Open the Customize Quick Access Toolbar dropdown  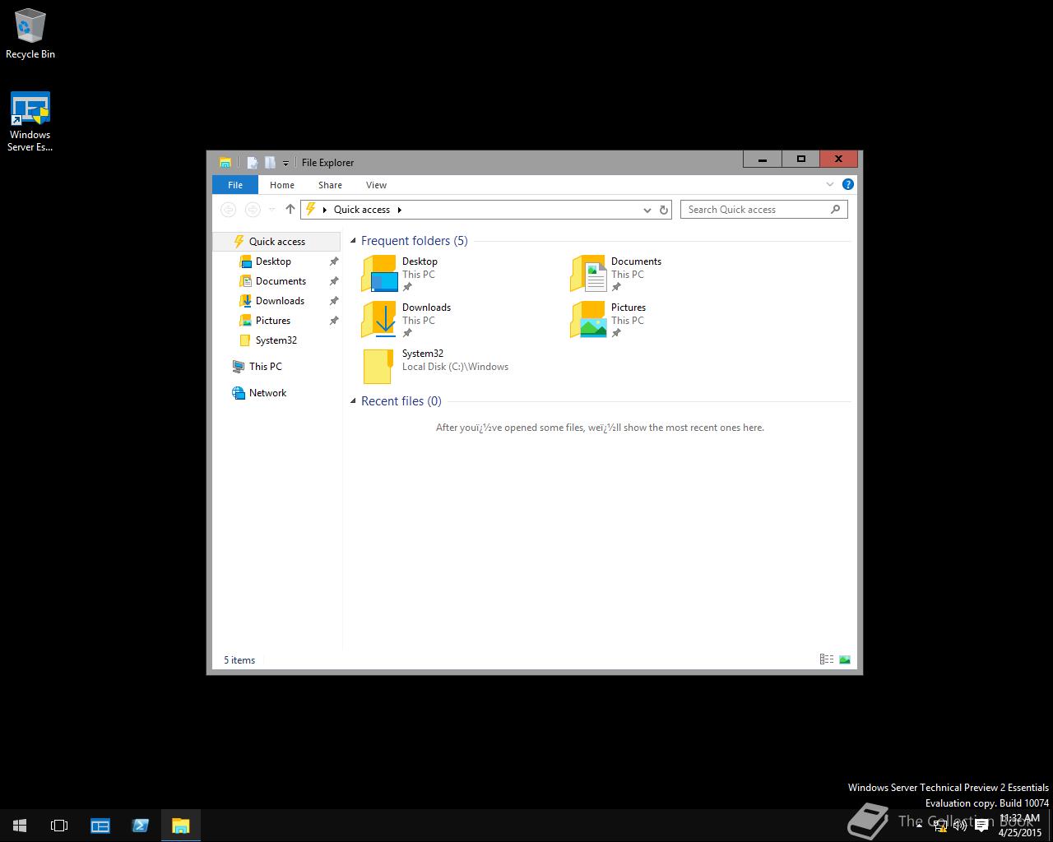[x=285, y=163]
